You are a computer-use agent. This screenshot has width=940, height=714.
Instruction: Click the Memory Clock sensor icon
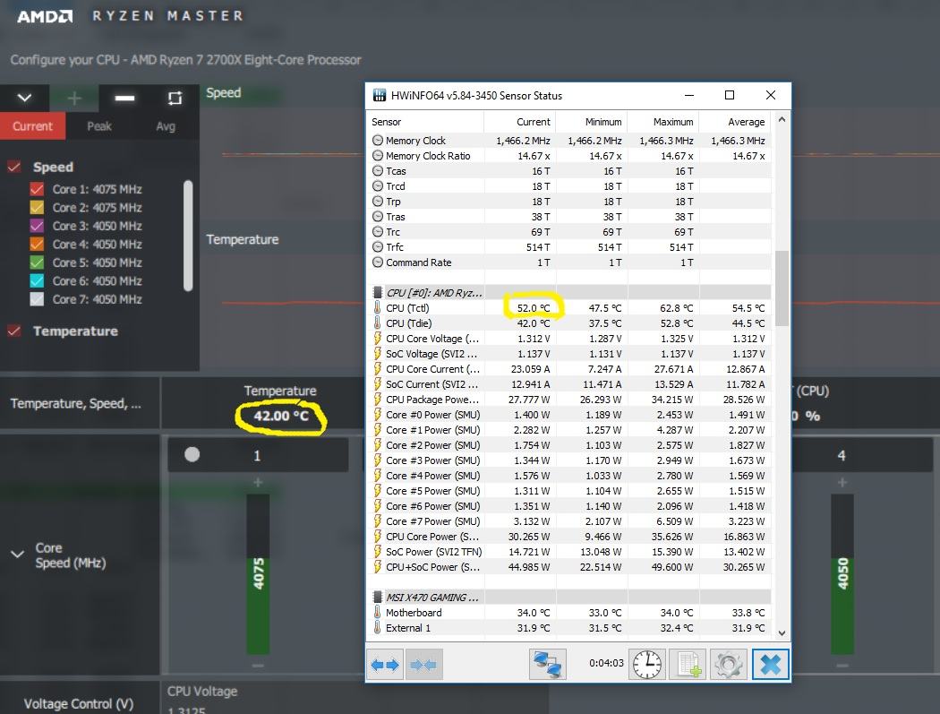pyautogui.click(x=378, y=141)
